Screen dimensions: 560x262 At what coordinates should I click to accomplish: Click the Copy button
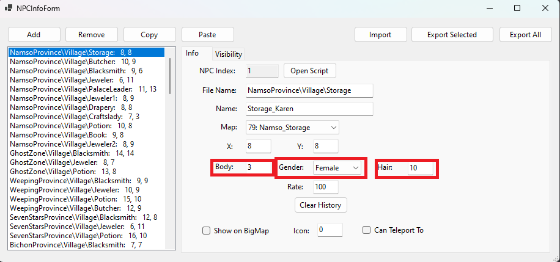tap(149, 35)
